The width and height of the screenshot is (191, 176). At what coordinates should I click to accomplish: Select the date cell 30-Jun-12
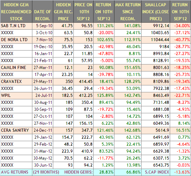point(43,165)
